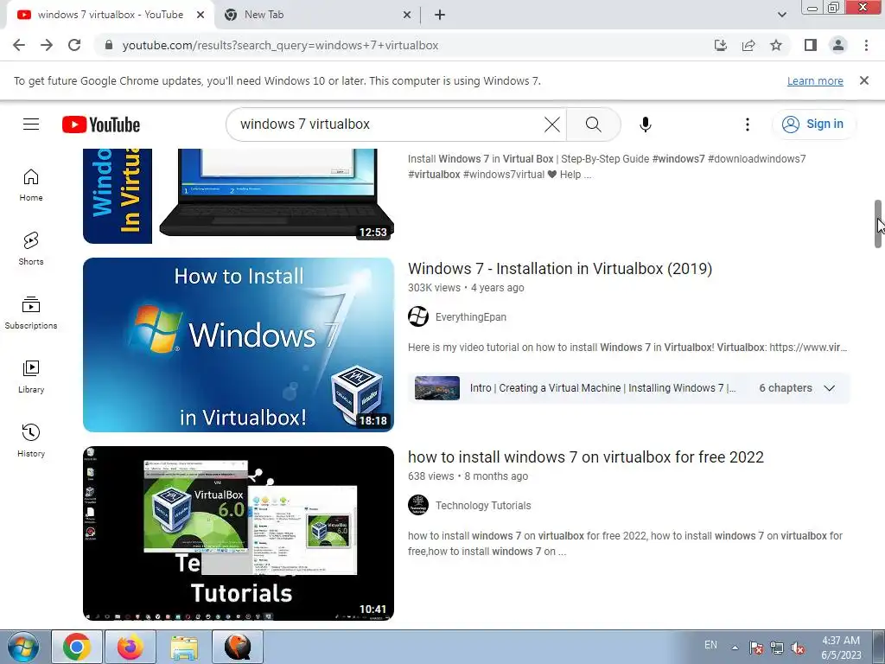
Task: Open Library in sidebar
Action: [31, 377]
